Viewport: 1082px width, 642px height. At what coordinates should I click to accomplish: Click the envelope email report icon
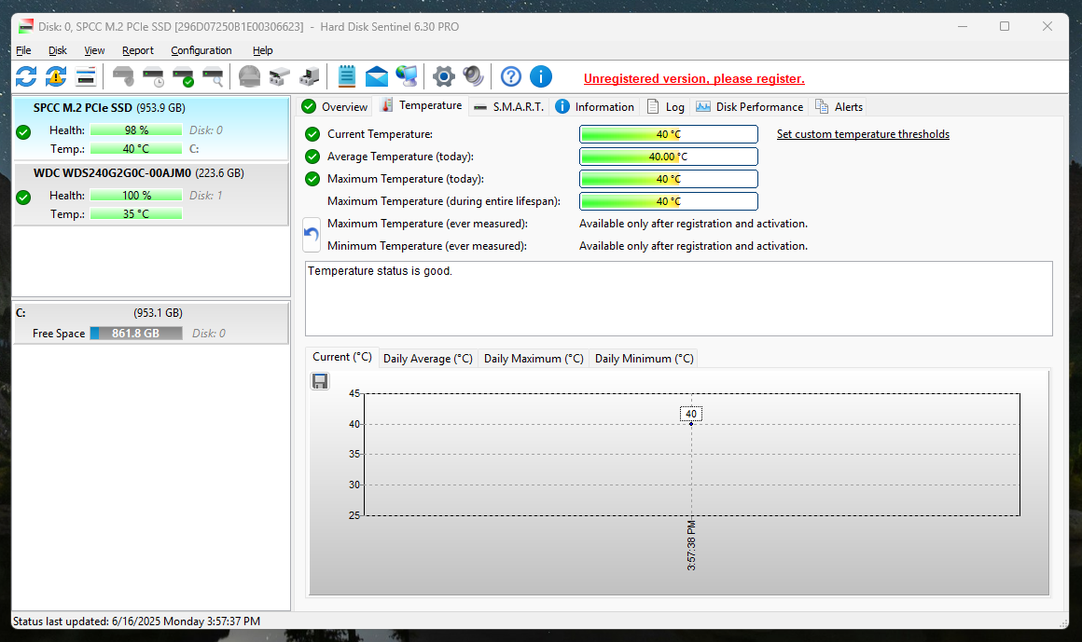[377, 76]
